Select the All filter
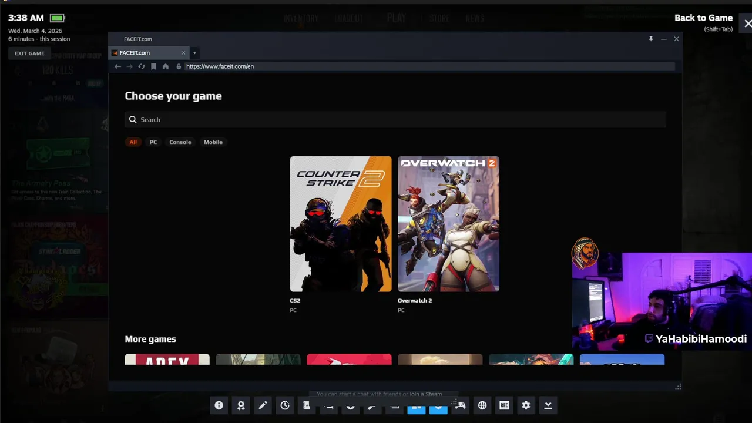 point(133,142)
